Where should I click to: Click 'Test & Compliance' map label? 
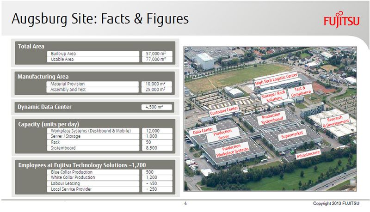tap(300, 91)
